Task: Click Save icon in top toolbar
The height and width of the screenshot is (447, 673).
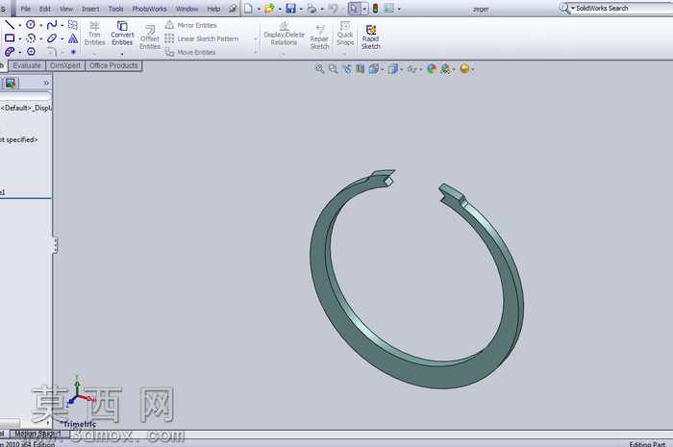Action: point(290,8)
